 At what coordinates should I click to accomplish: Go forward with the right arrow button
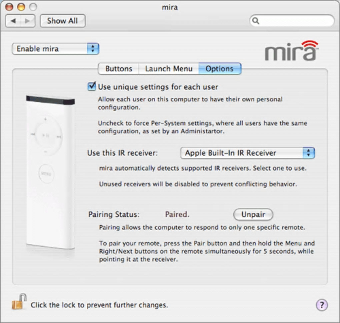click(x=28, y=21)
